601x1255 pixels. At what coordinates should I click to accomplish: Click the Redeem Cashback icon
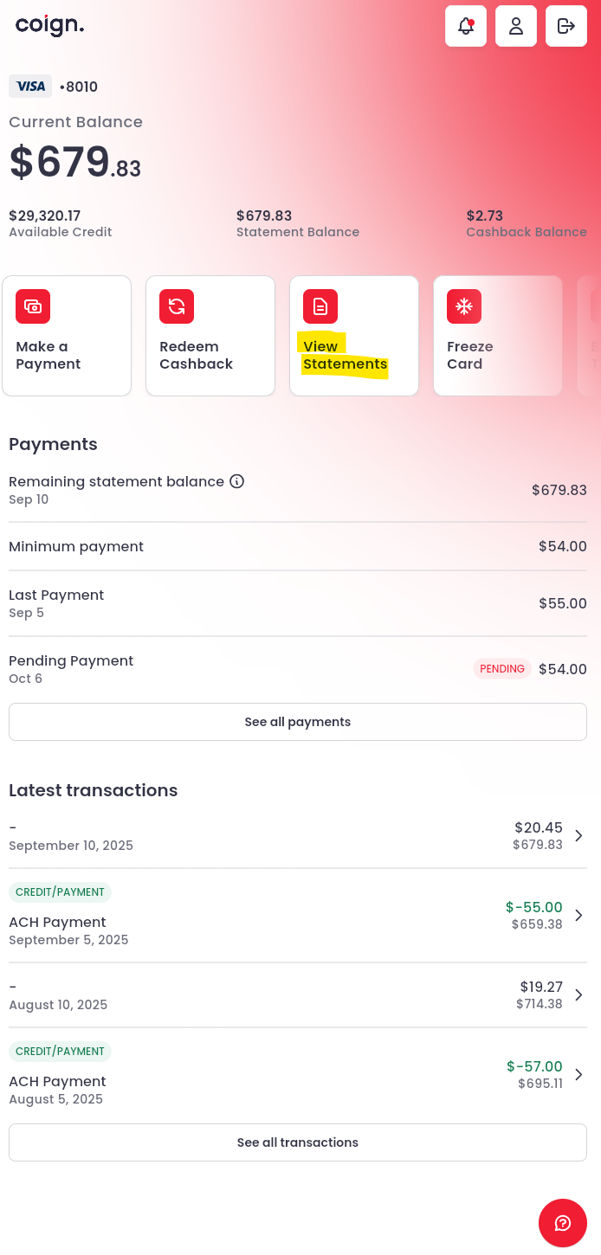point(177,306)
